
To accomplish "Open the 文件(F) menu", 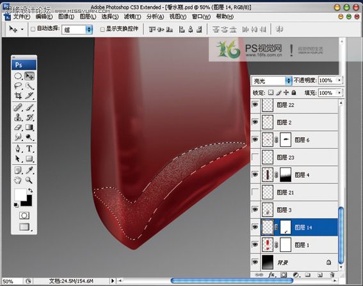I will (22, 17).
